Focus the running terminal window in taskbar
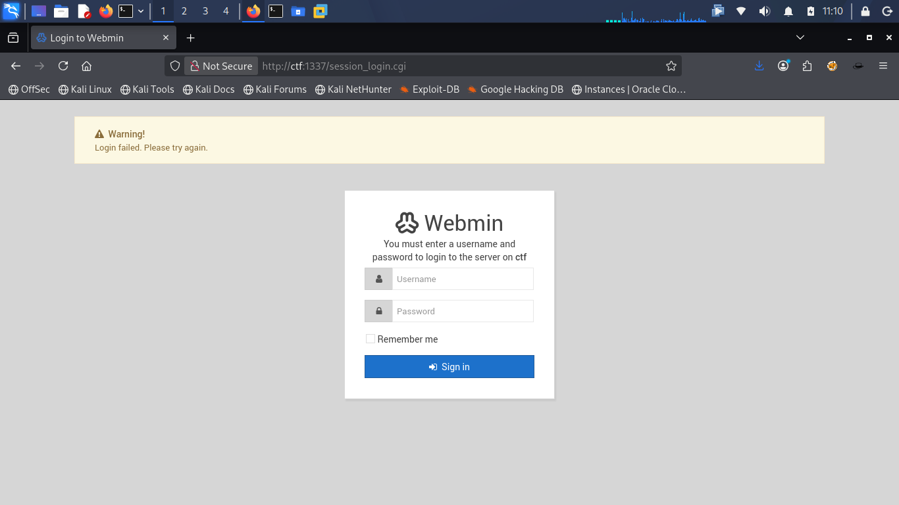The image size is (899, 505). tap(276, 11)
